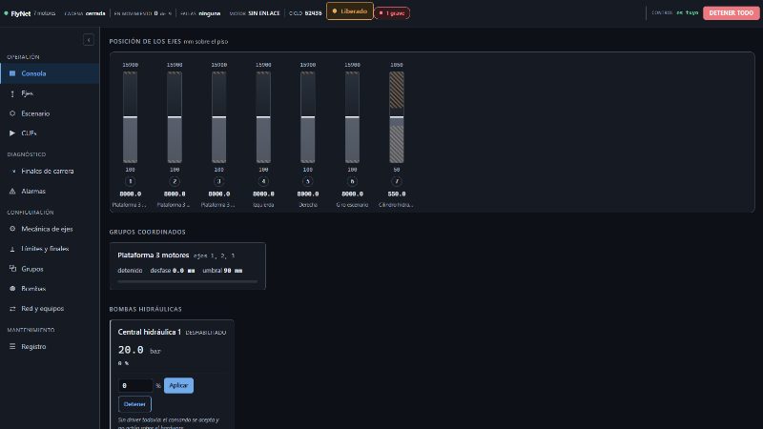Open the Registro log icon
Image resolution: width=763 pixels, height=429 pixels.
click(12, 346)
